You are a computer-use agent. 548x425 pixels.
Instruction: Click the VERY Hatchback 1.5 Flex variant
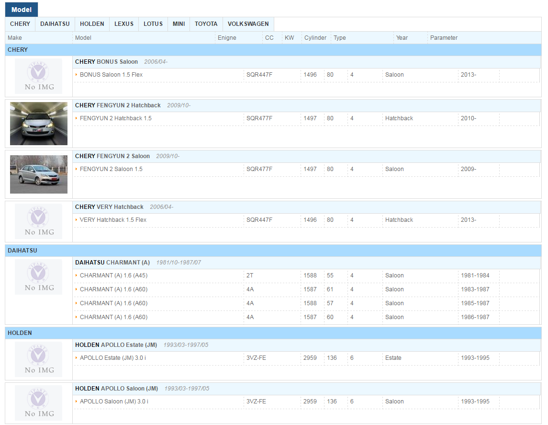tap(113, 219)
